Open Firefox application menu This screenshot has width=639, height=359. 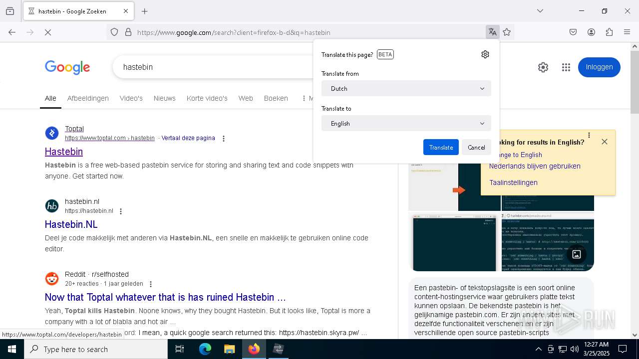coord(627,32)
